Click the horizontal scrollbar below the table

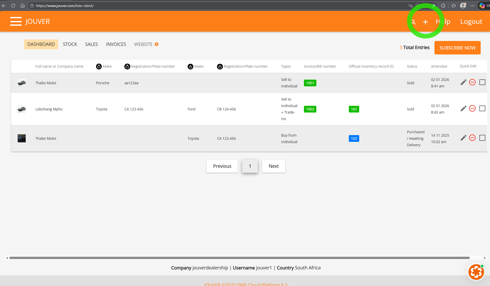(239, 258)
